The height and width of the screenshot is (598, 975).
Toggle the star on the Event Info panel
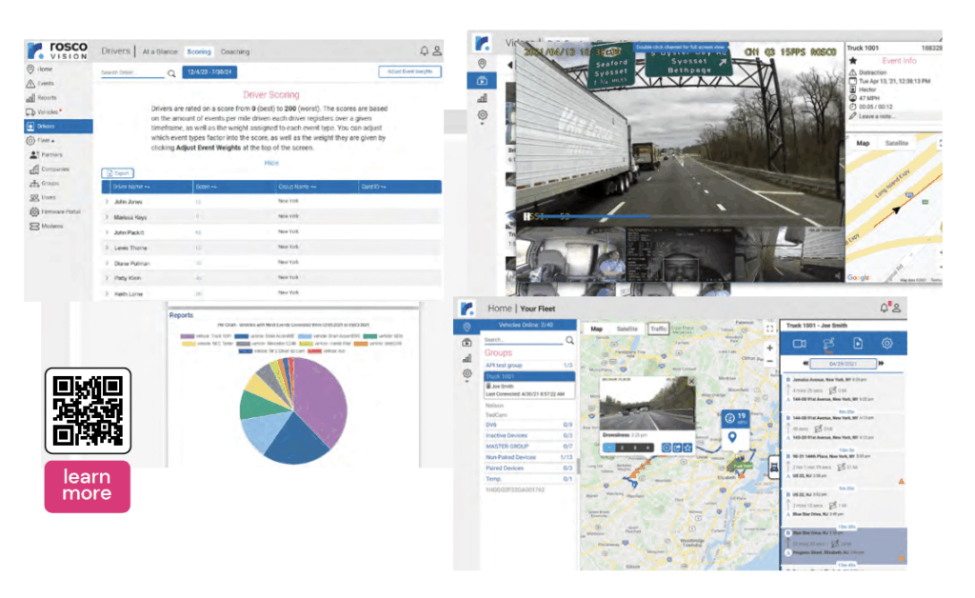click(x=853, y=60)
